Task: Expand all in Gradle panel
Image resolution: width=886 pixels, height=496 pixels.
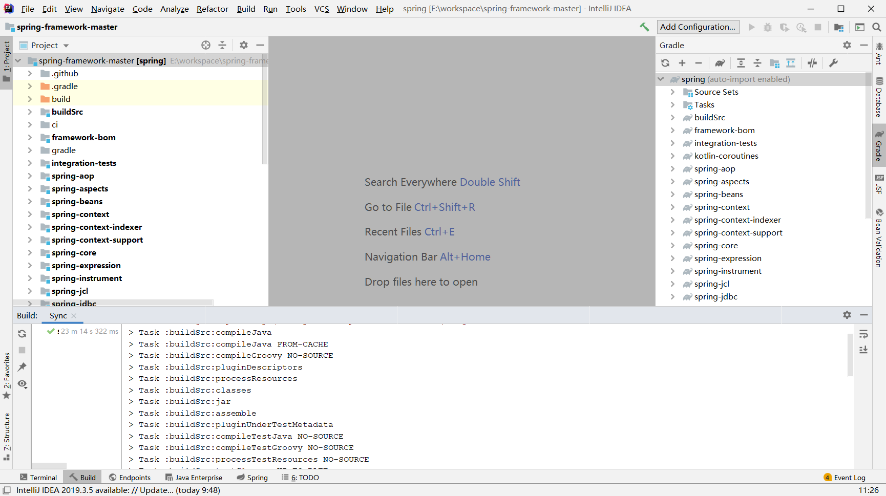Action: (x=741, y=63)
